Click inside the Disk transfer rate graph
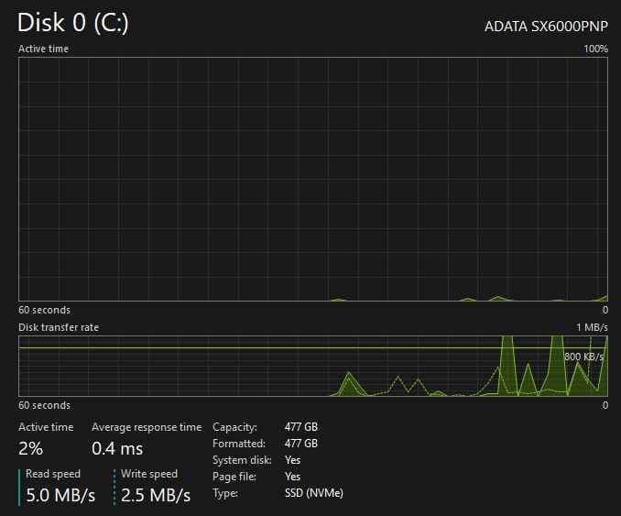Viewport: 621px width, 516px height. point(313,366)
